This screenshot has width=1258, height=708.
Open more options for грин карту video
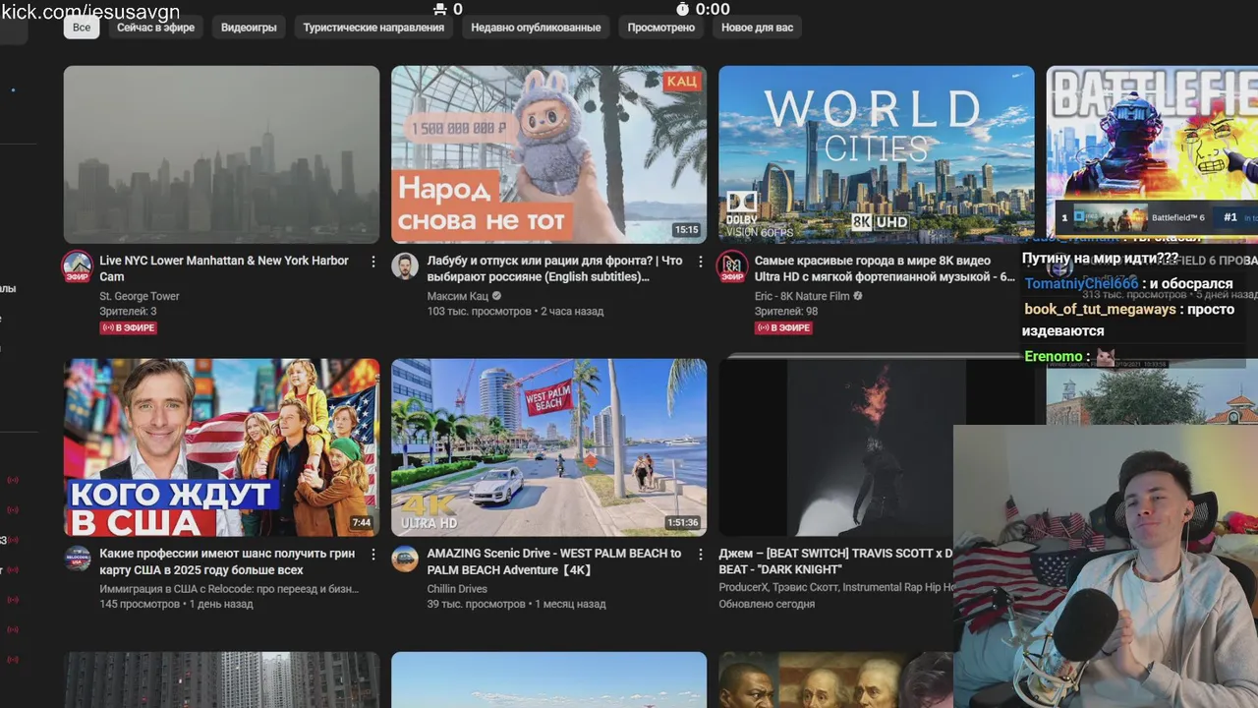tap(373, 555)
